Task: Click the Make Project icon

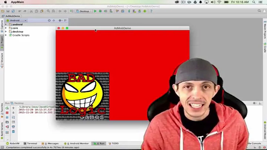Action: click(x=72, y=11)
